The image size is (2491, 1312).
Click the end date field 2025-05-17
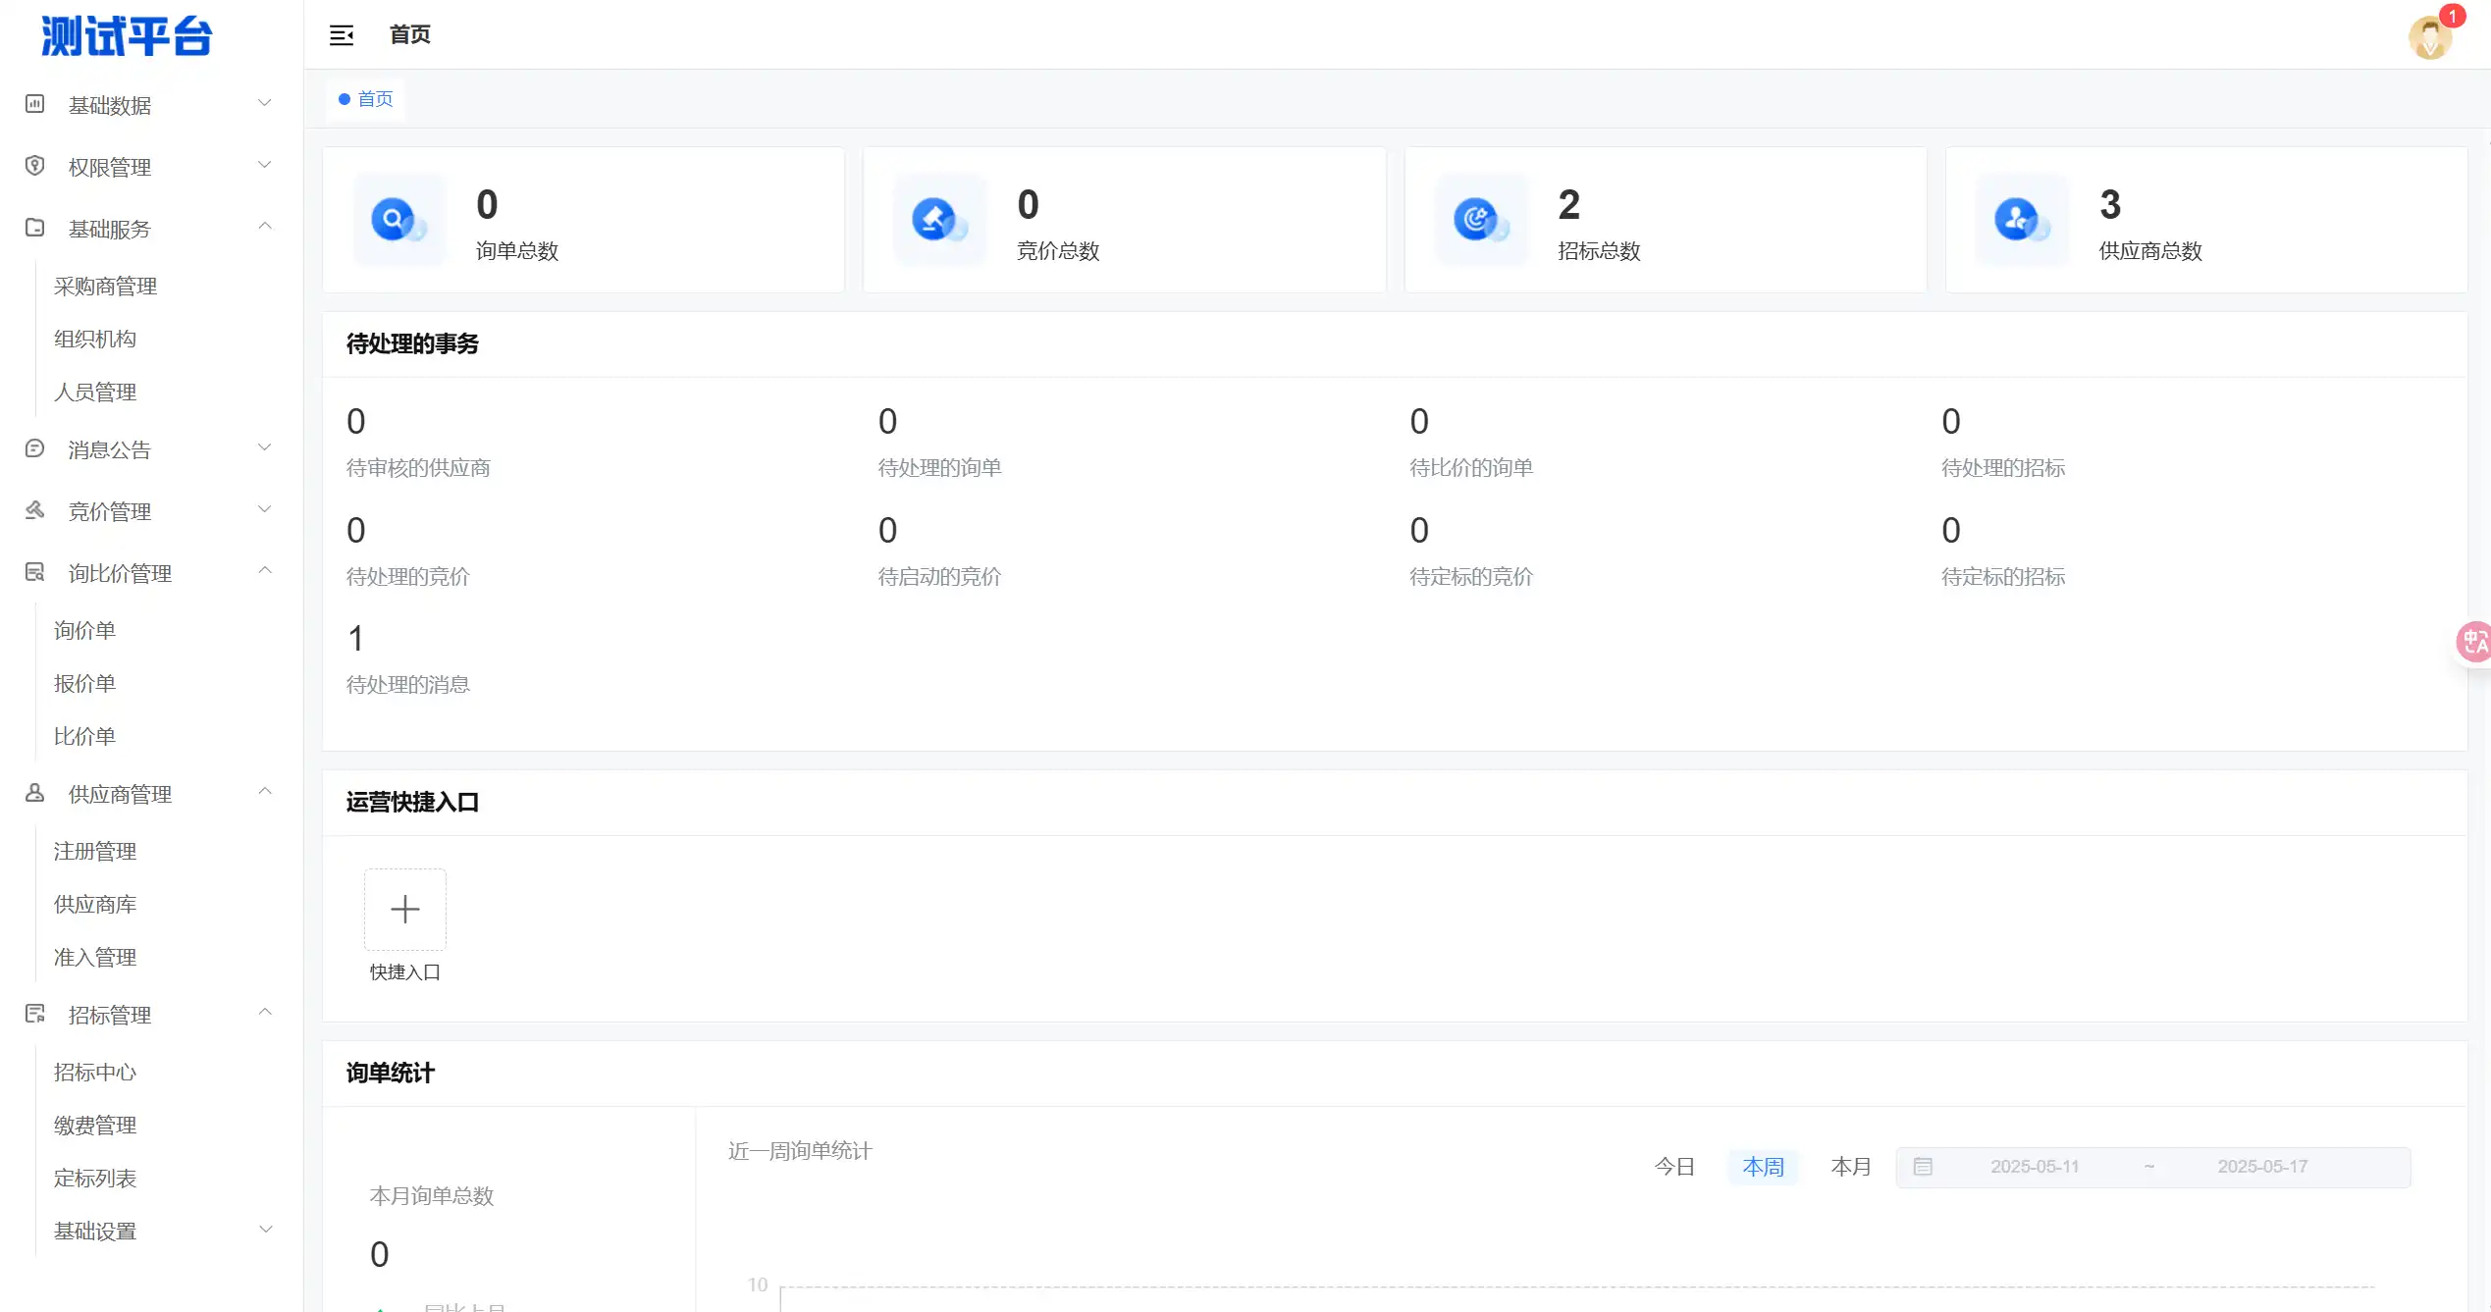click(x=2262, y=1167)
